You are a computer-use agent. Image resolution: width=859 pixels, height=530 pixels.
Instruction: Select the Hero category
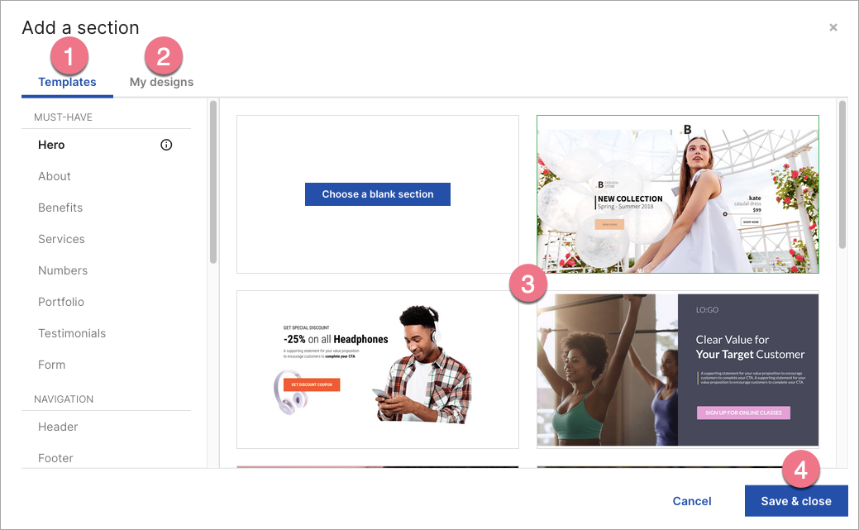pos(51,145)
